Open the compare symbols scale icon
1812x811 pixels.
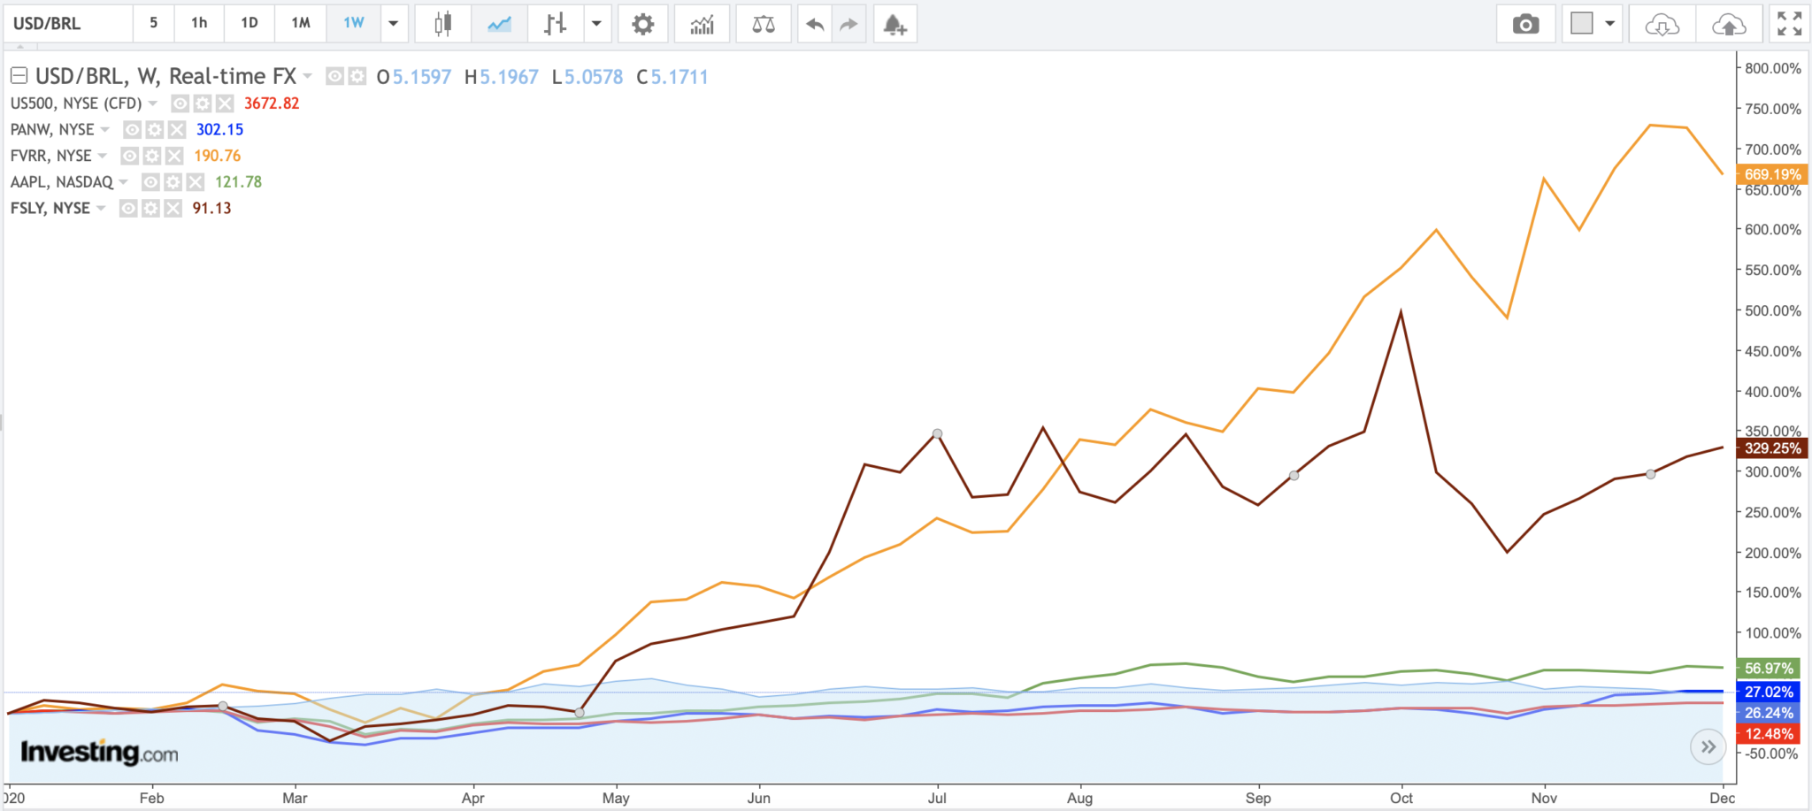[x=764, y=24]
